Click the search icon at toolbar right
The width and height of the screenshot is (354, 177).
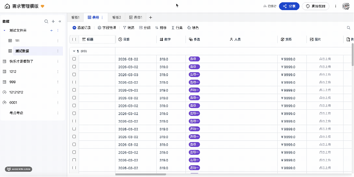pos(349,28)
